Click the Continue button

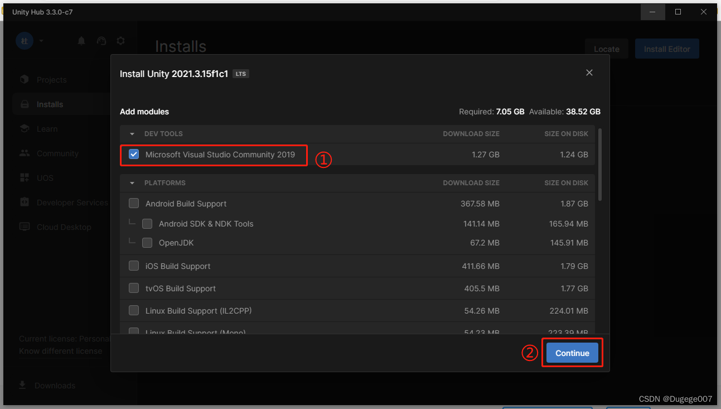click(572, 353)
